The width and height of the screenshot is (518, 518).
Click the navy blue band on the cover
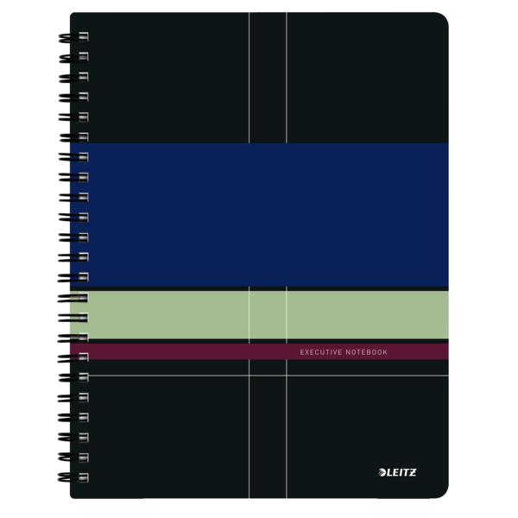pos(259,214)
